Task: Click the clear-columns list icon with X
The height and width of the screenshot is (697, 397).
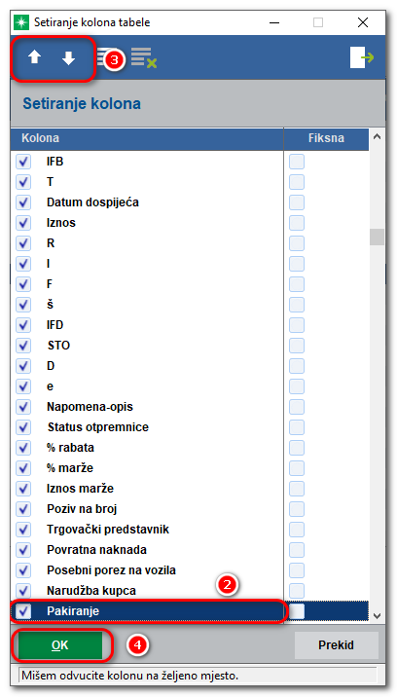Action: [x=144, y=58]
